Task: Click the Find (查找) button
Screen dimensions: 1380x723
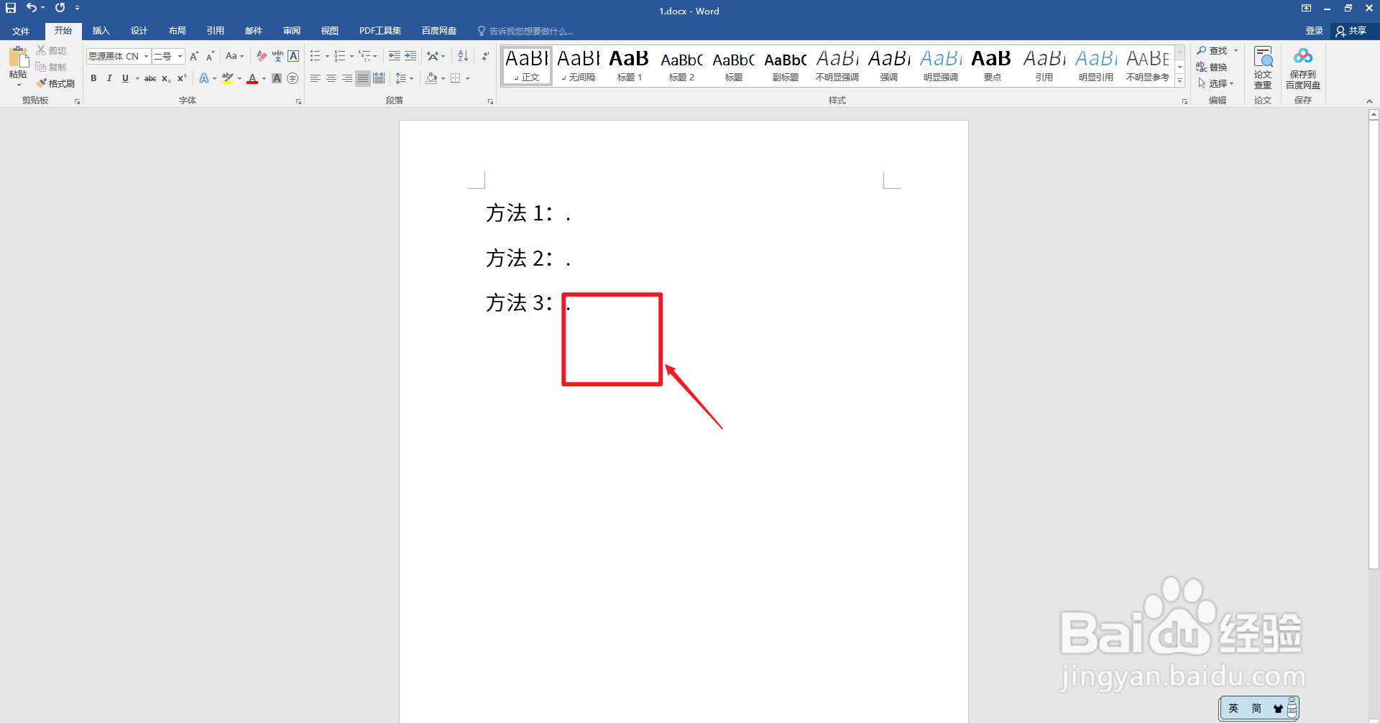Action: coord(1213,51)
